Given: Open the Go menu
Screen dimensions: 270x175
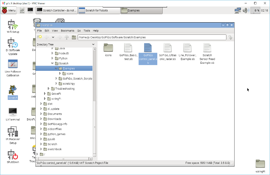Looking at the screenshot, I should (79, 31).
